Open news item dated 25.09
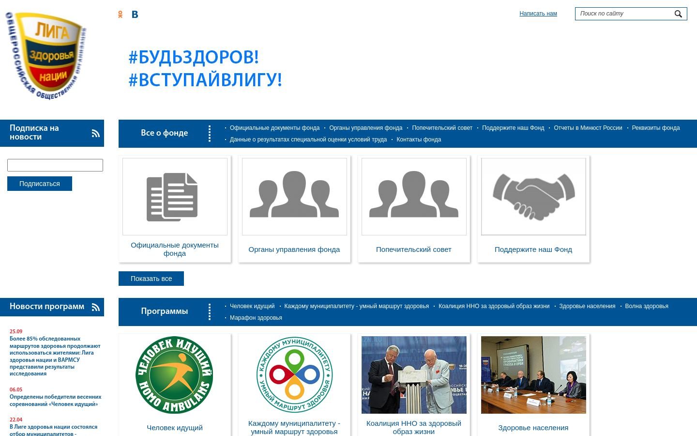 [x=55, y=356]
